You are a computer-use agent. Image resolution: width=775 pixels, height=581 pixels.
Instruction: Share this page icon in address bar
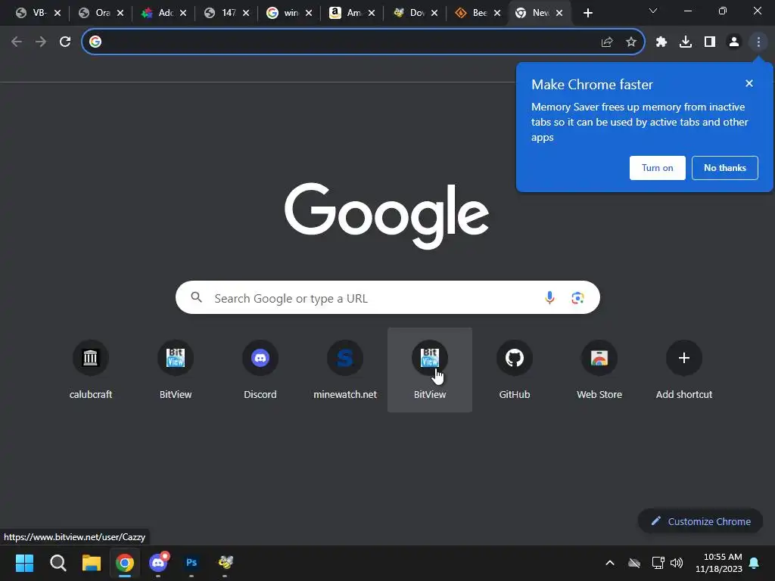607,42
